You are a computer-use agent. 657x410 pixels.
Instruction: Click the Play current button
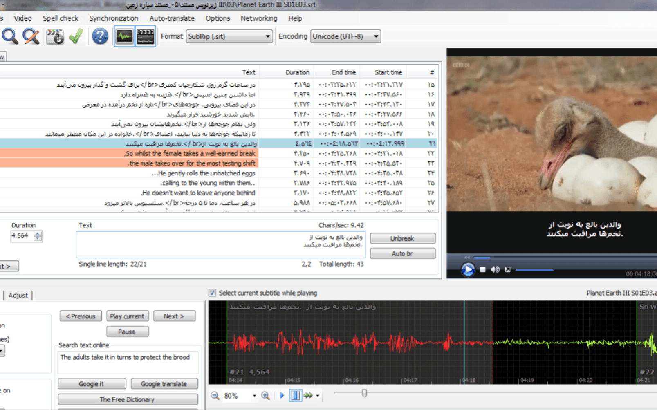127,316
